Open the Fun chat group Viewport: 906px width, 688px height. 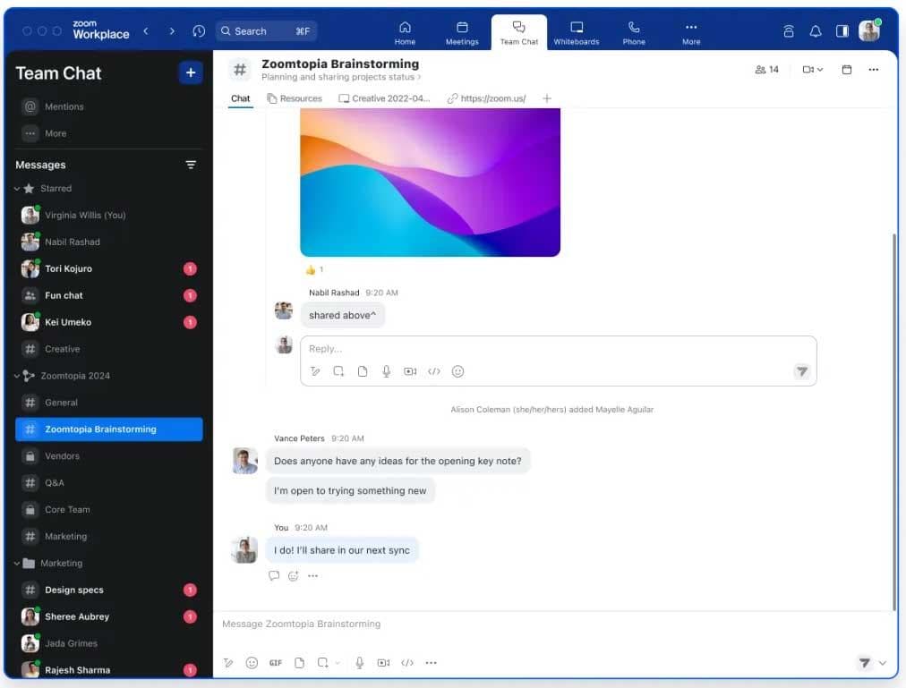(x=108, y=295)
